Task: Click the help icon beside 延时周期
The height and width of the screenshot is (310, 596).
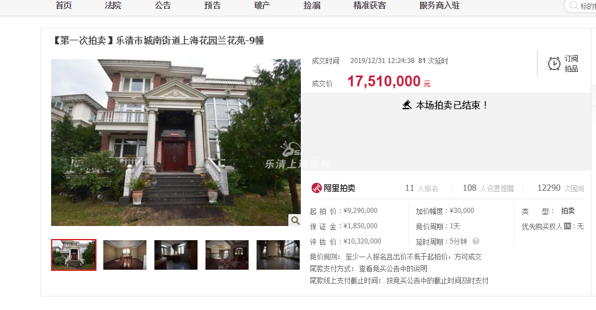Action: tap(476, 241)
